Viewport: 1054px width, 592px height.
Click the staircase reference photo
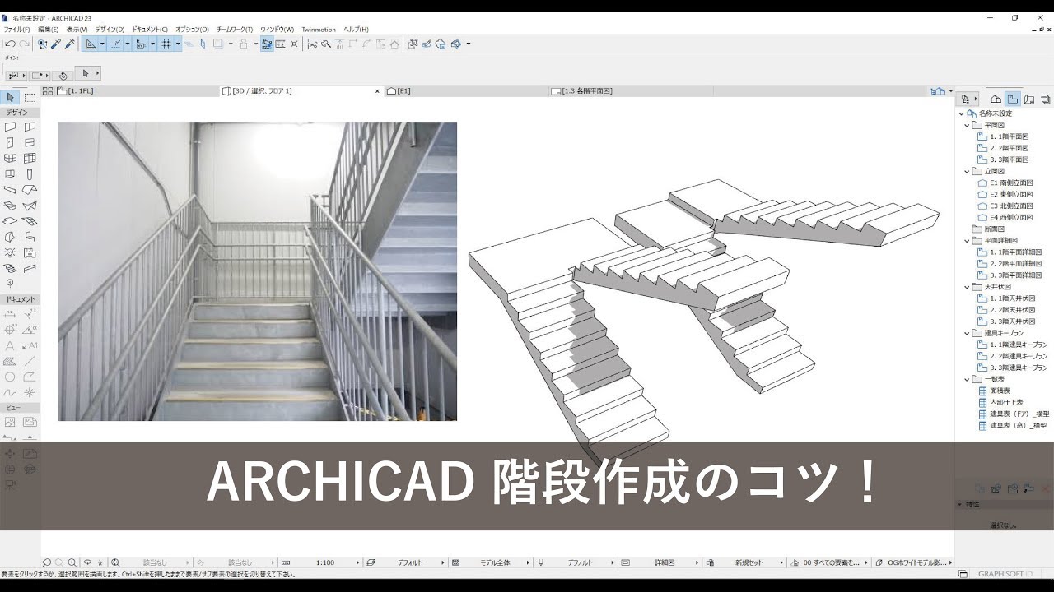pyautogui.click(x=257, y=271)
